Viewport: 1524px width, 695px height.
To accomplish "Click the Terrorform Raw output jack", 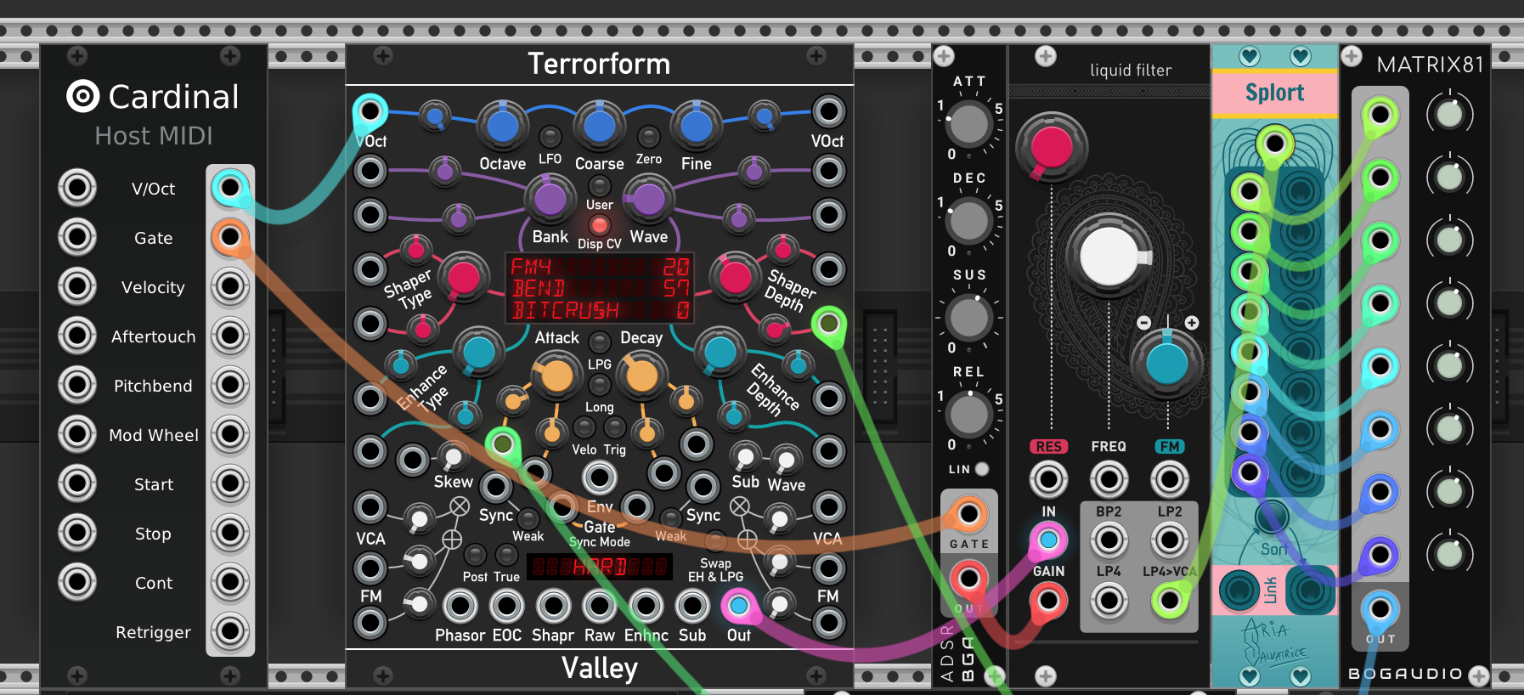I will pyautogui.click(x=600, y=607).
